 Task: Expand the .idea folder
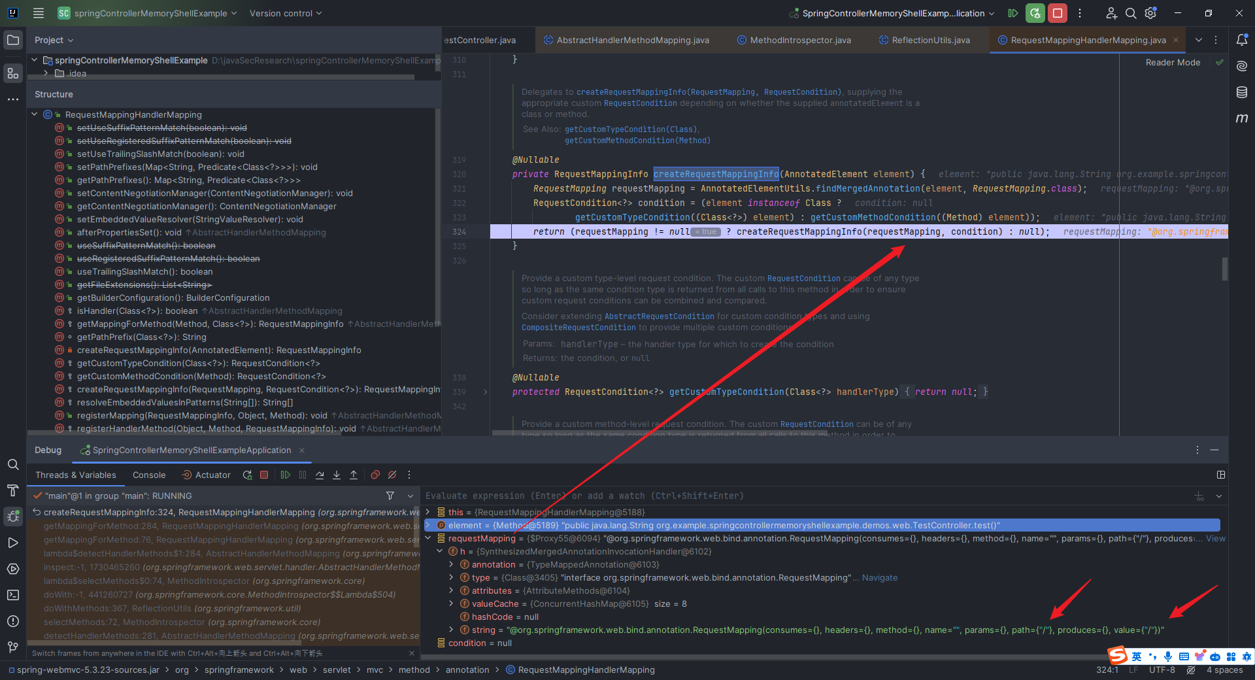click(x=46, y=73)
